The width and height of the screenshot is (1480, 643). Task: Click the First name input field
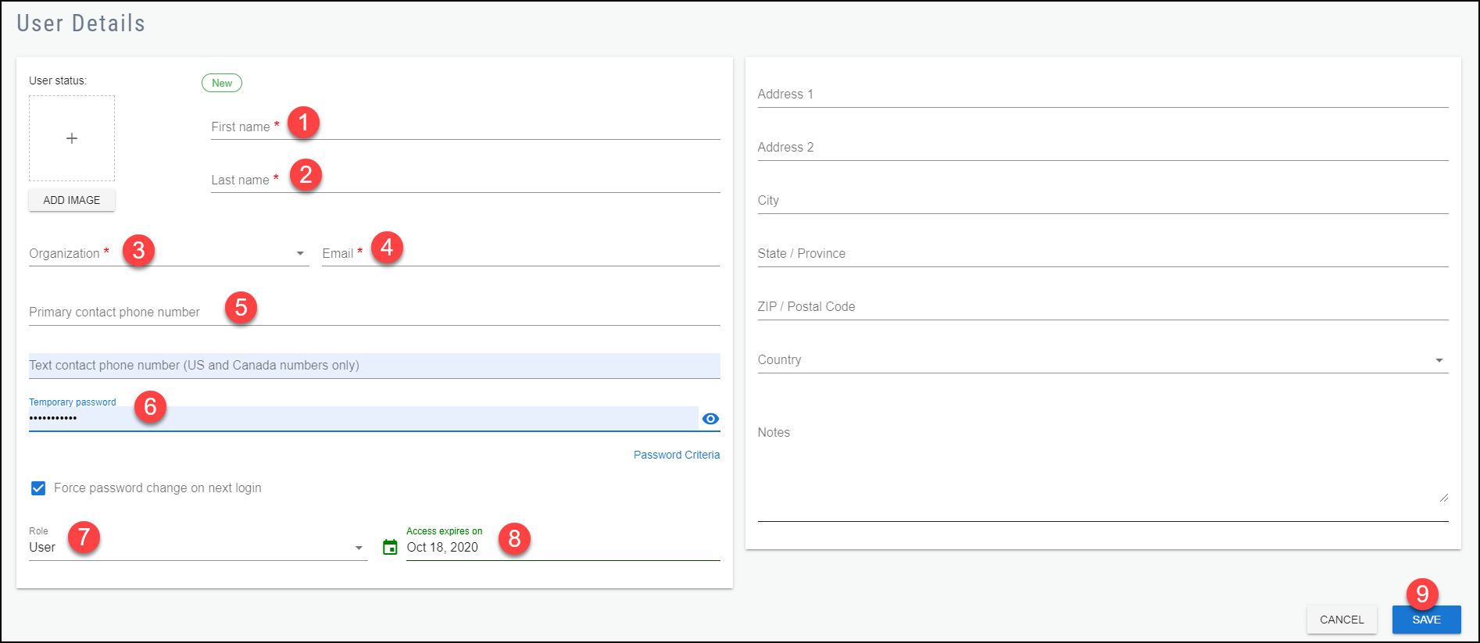[465, 127]
